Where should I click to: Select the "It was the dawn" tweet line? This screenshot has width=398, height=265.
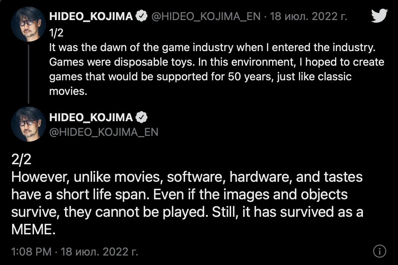[212, 47]
